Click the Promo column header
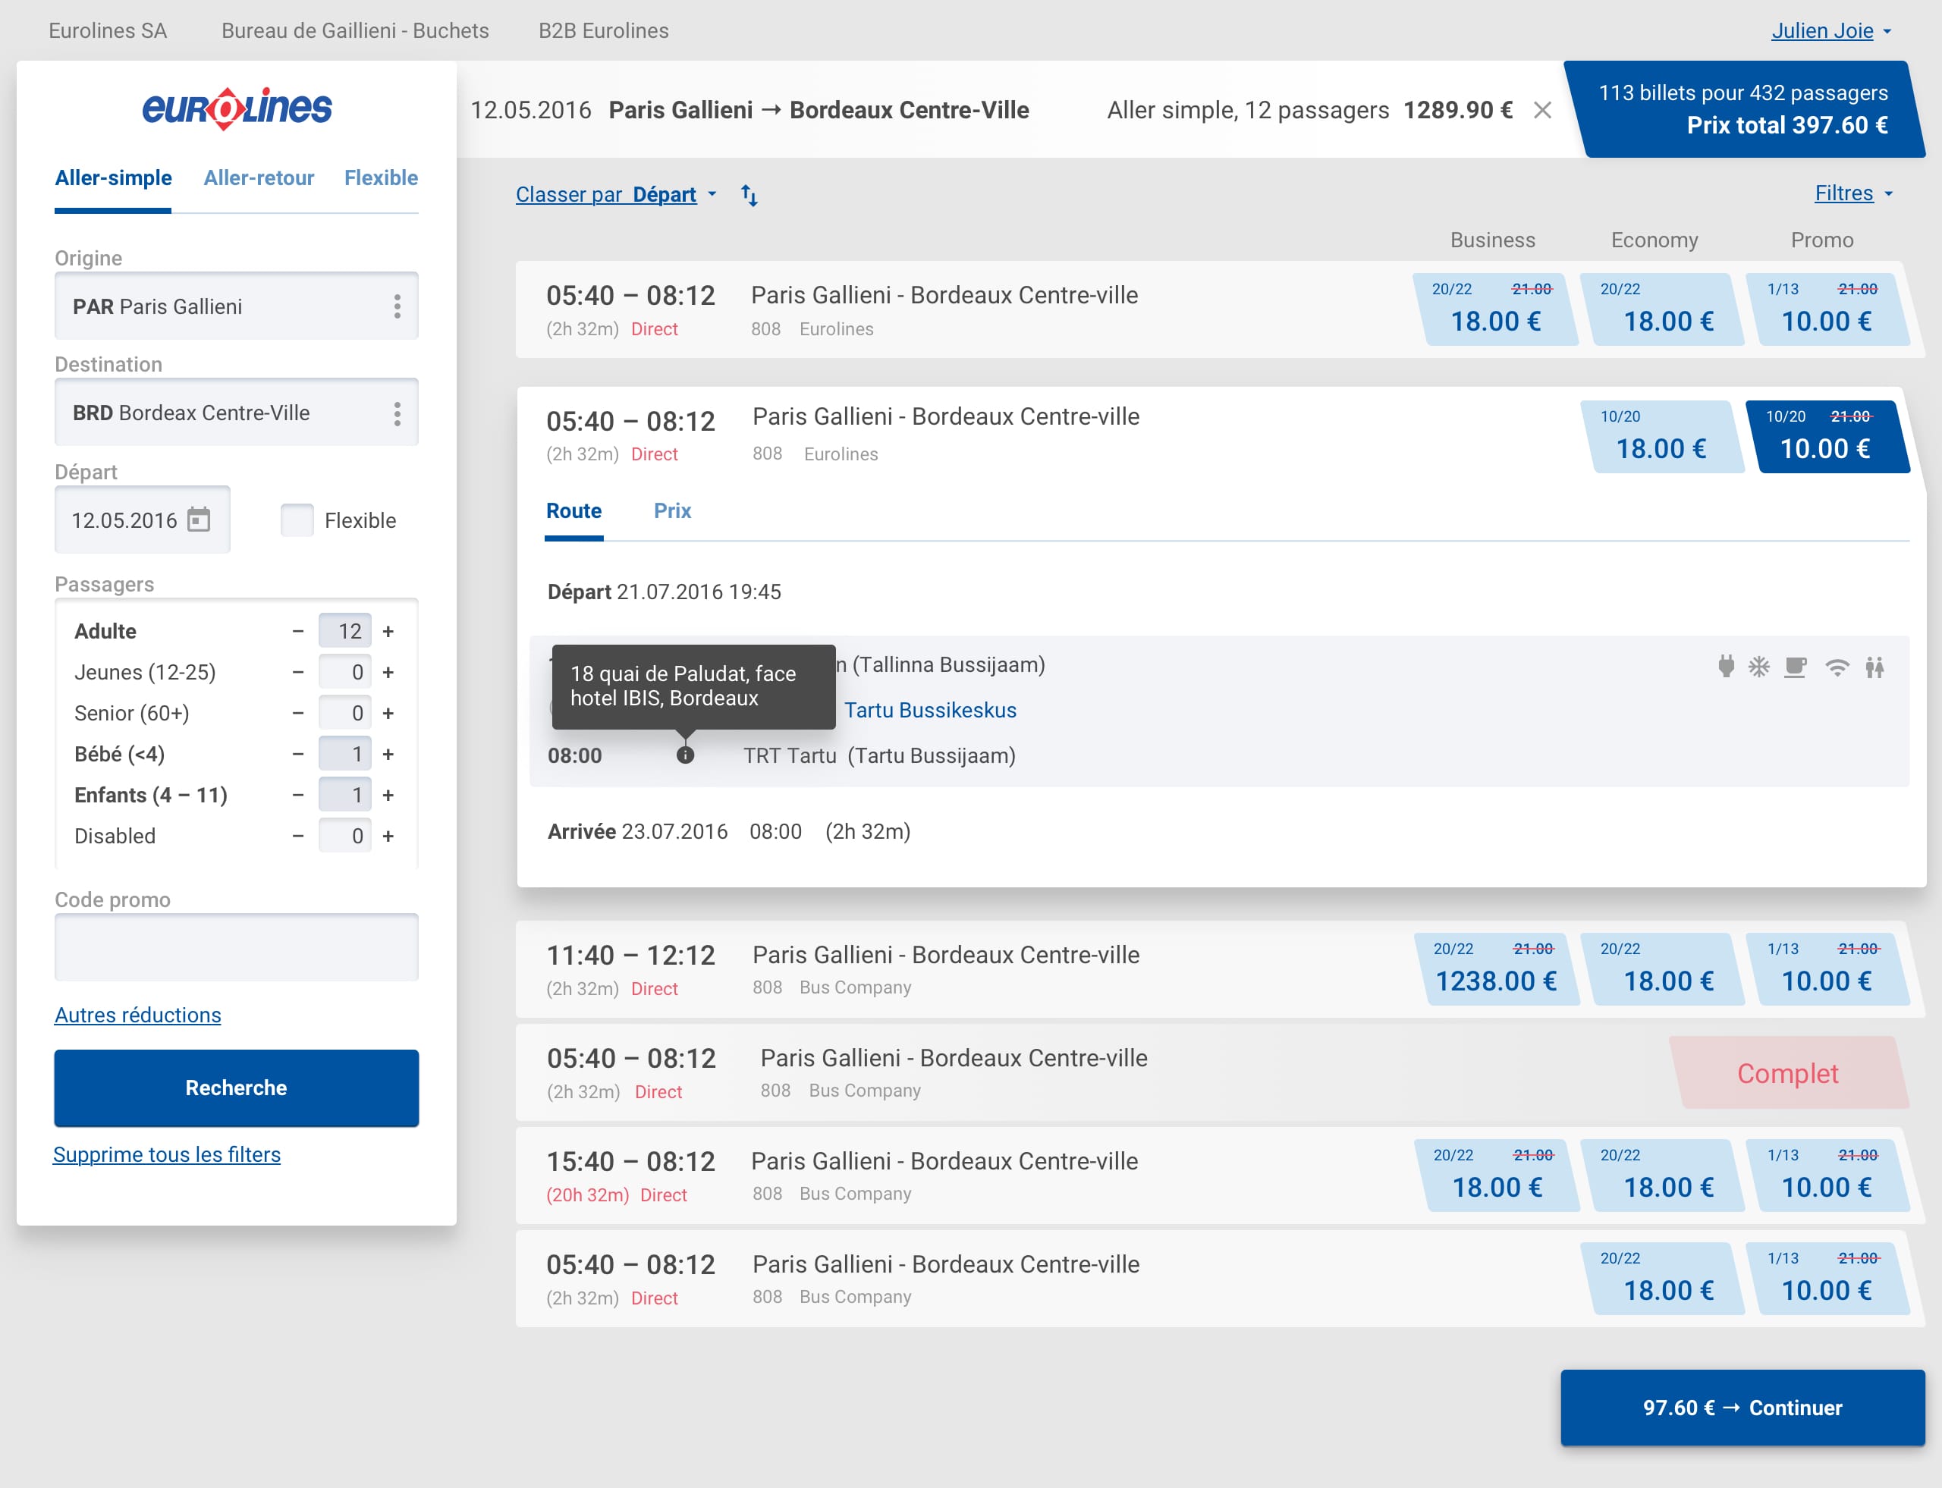The width and height of the screenshot is (1942, 1488). 1822,240
